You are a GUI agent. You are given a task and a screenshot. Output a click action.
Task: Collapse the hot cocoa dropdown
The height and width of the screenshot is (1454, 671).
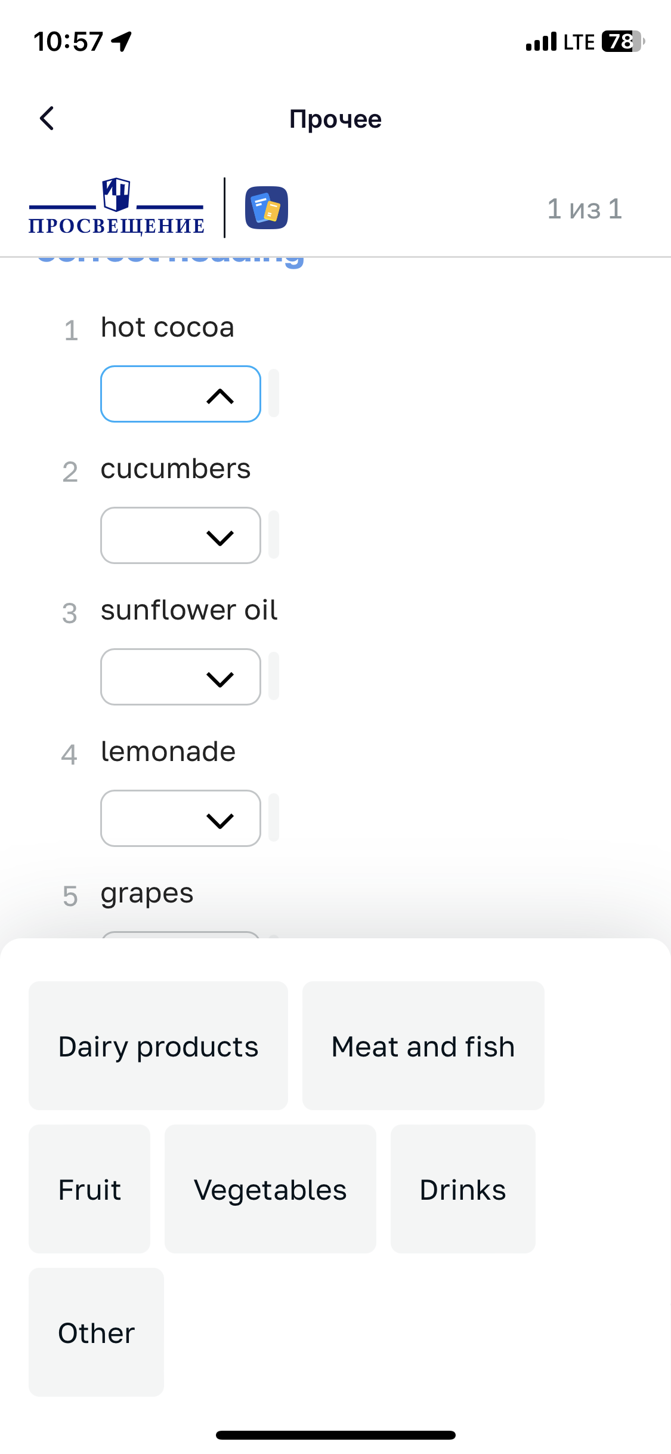181,394
